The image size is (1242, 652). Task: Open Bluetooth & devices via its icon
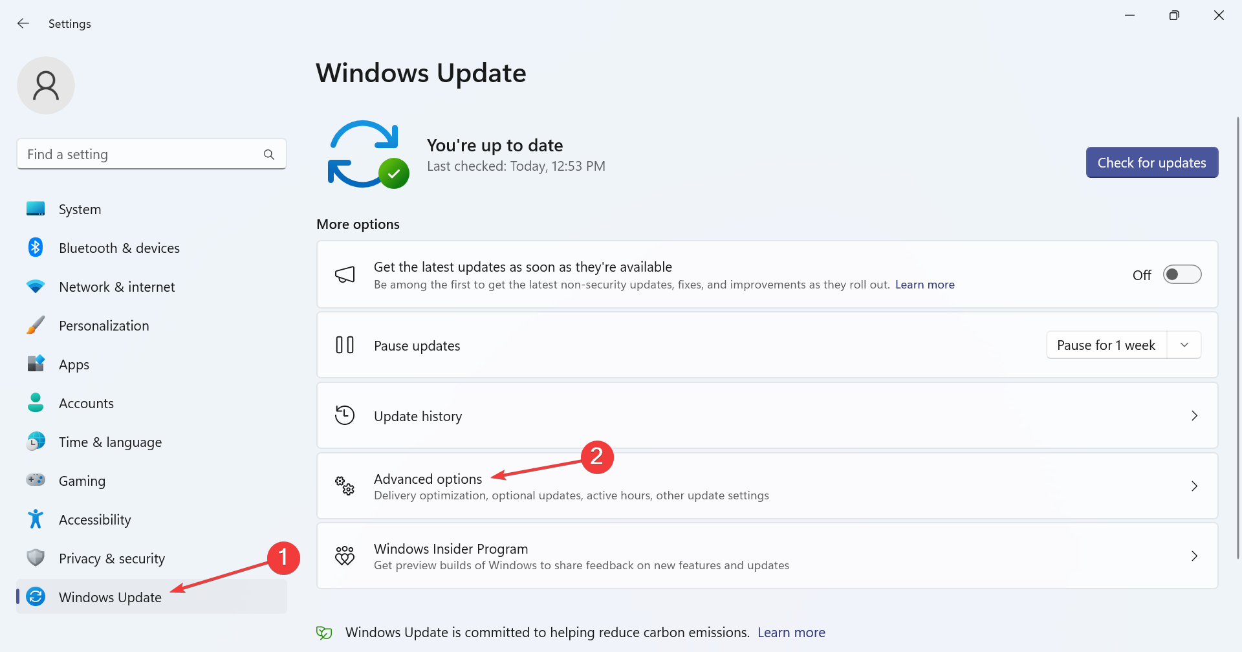point(36,248)
